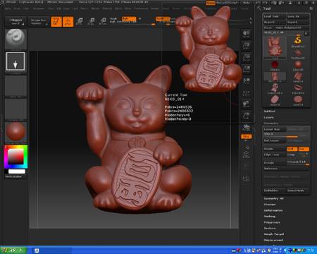The image size is (317, 254).
Task: Click the arrow icon left of Tool title
Action: click(259, 8)
